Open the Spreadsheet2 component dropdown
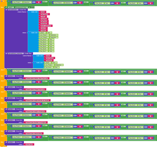 click(13, 10)
